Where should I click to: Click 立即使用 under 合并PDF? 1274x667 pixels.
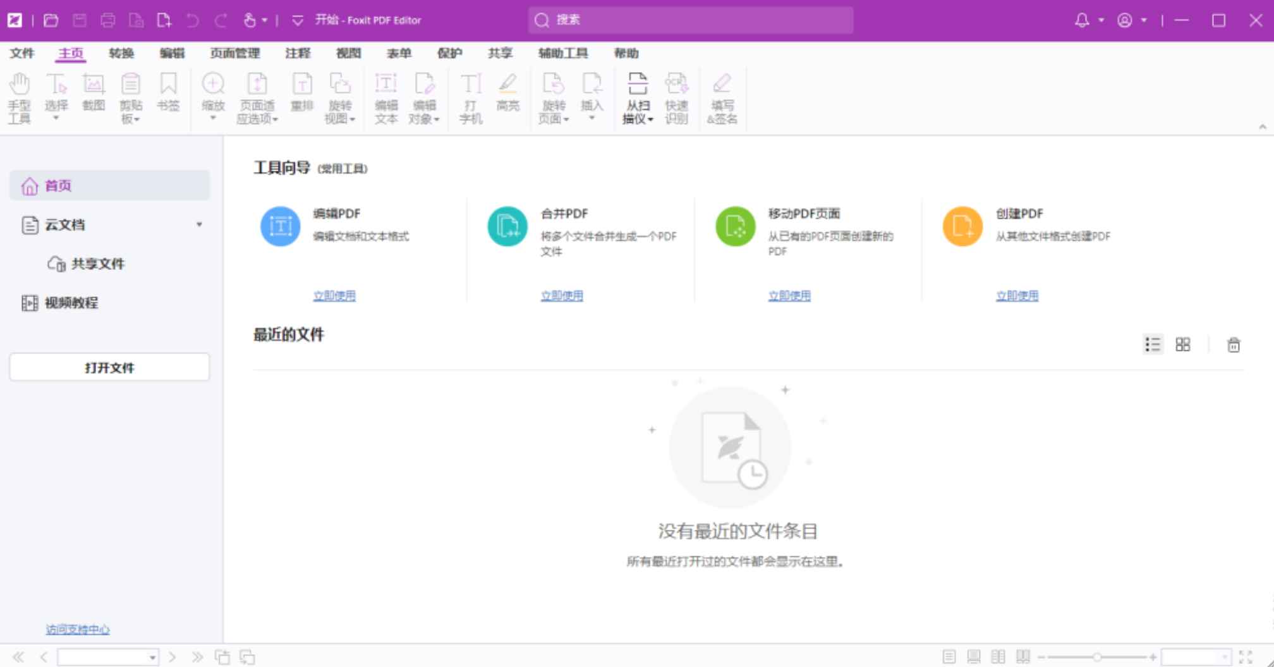(x=562, y=295)
